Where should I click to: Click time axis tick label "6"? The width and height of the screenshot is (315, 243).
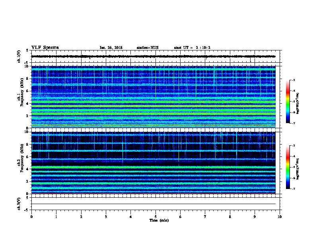click(181, 216)
